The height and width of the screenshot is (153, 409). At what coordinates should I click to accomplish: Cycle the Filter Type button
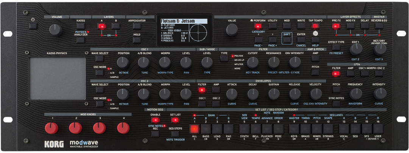(x=224, y=59)
